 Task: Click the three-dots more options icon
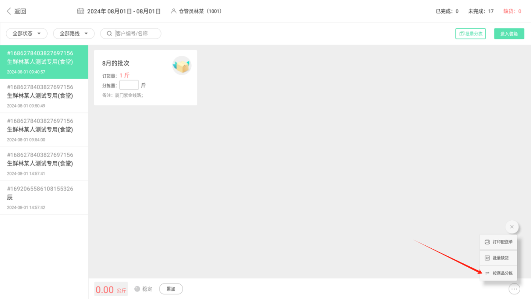click(x=514, y=289)
